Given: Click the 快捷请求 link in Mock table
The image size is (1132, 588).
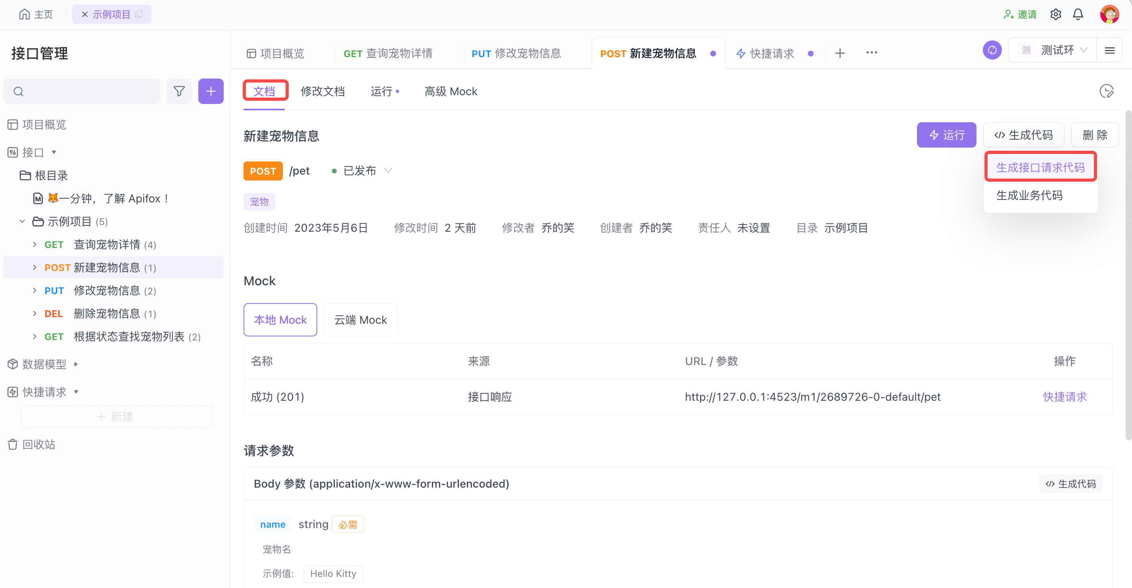Looking at the screenshot, I should coord(1064,397).
